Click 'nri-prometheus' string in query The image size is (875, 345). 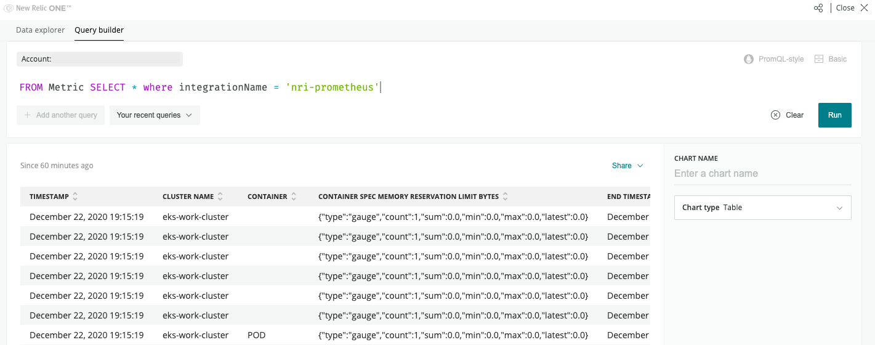333,87
